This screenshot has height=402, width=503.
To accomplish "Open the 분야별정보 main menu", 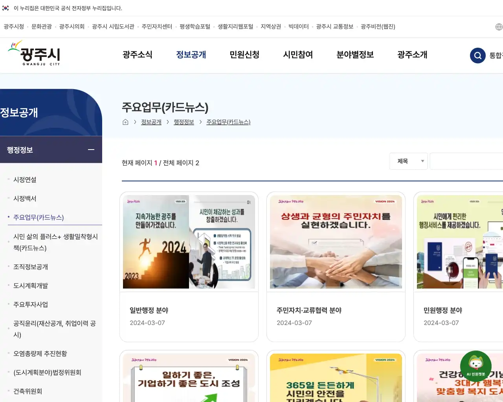I will click(x=355, y=55).
